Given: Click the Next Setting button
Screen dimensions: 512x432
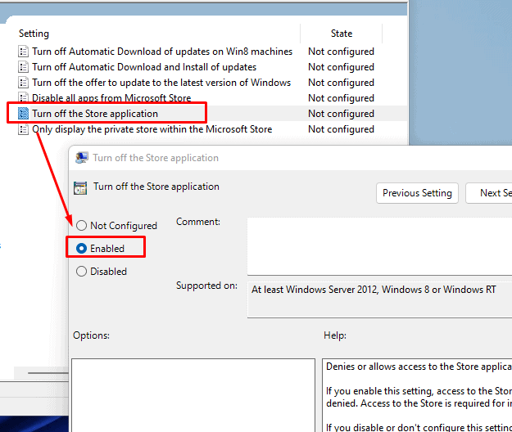Looking at the screenshot, I should pyautogui.click(x=489, y=193).
